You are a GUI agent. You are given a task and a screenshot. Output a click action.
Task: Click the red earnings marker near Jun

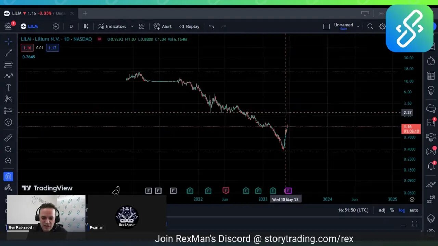point(226,191)
